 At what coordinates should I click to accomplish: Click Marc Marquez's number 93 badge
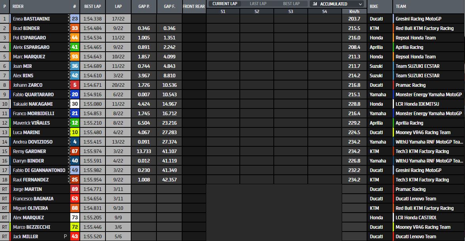click(x=75, y=56)
